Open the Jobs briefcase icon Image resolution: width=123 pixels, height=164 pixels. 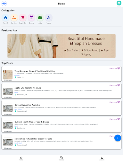40,18
